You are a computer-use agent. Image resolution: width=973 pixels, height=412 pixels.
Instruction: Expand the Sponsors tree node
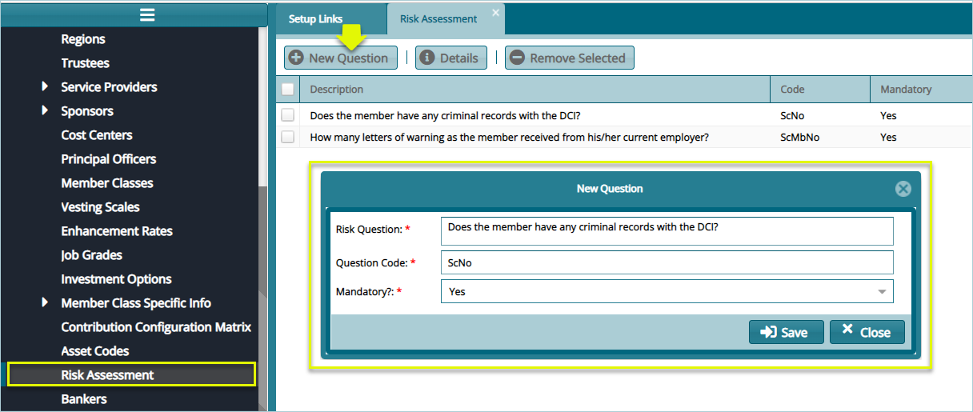pyautogui.click(x=45, y=110)
